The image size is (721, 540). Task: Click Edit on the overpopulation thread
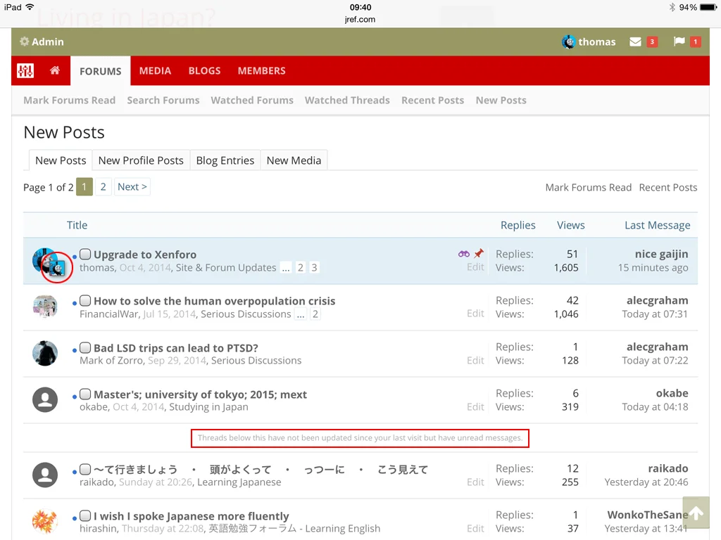click(x=475, y=313)
